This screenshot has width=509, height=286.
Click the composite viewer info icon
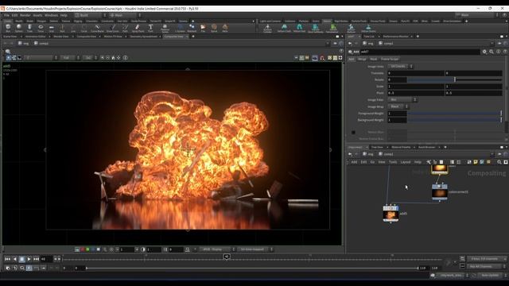click(126, 58)
